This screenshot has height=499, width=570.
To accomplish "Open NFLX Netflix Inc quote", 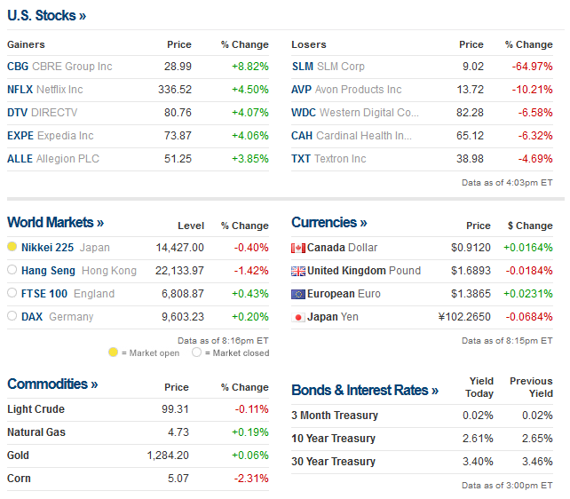I will pos(45,90).
